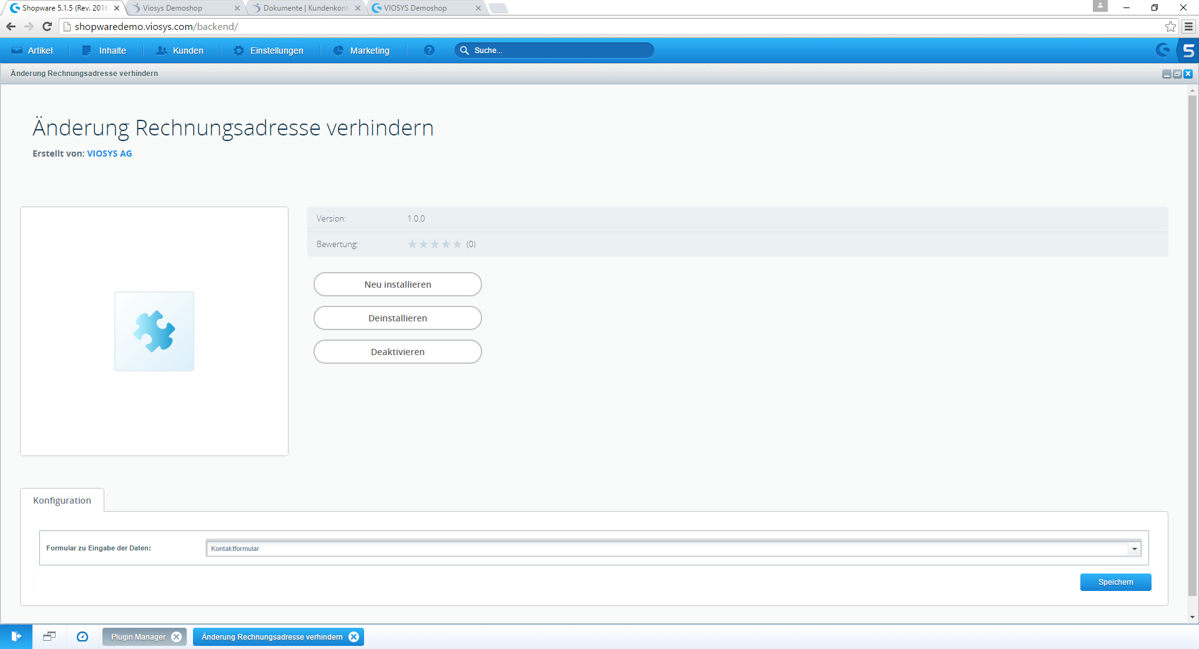Click the browser forward arrow
This screenshot has width=1199, height=649.
(29, 26)
